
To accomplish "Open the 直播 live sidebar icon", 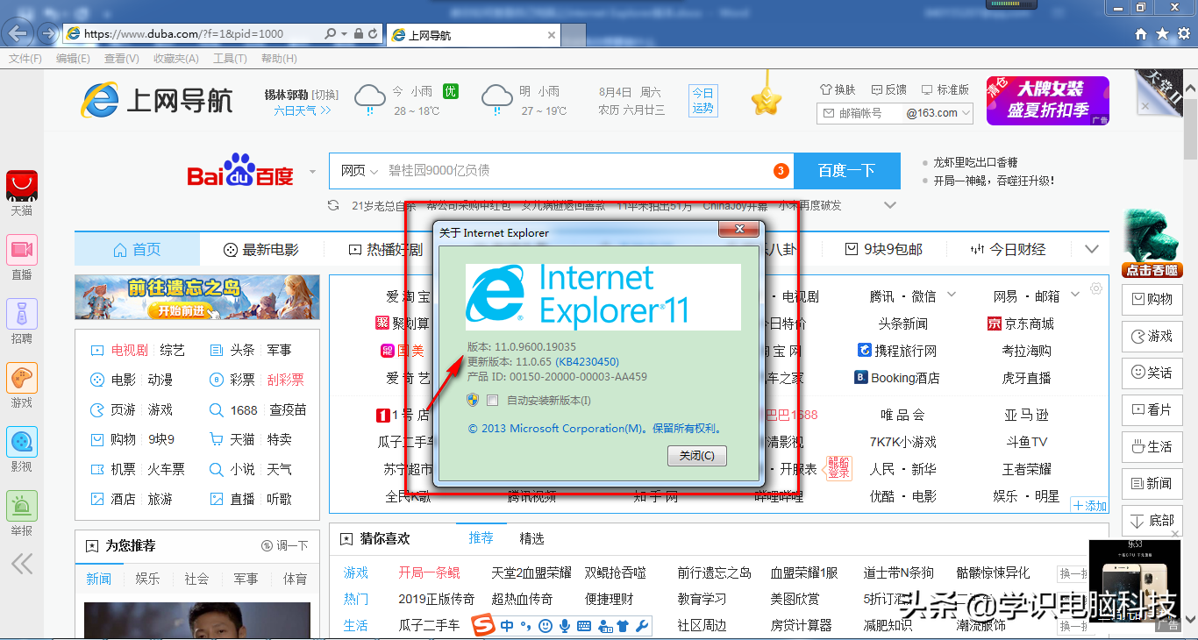I will tap(22, 250).
